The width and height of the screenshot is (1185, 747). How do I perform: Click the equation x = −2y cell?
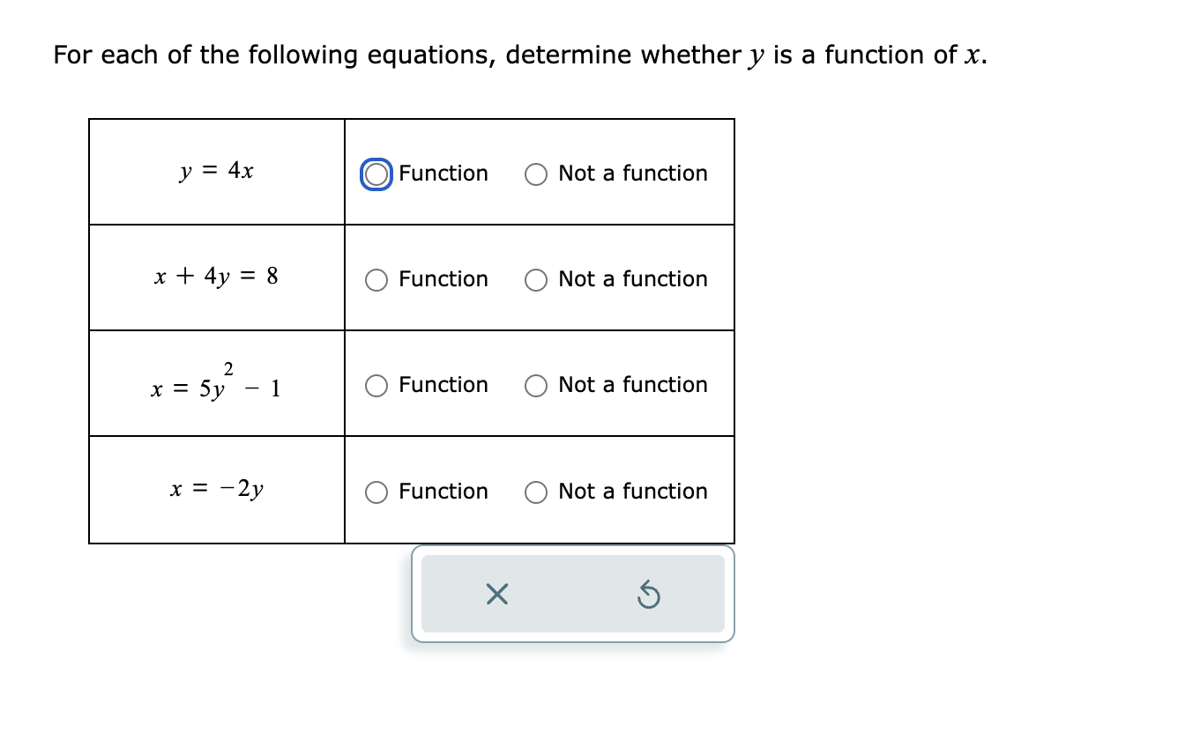[x=216, y=489]
